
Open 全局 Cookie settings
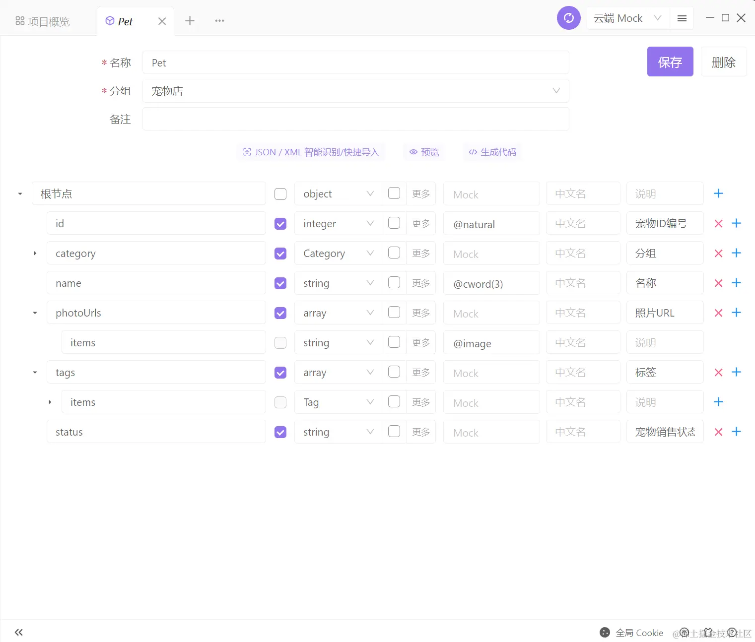(631, 633)
